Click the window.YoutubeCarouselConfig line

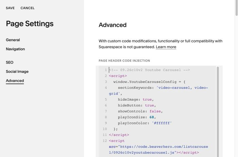tap(149, 82)
